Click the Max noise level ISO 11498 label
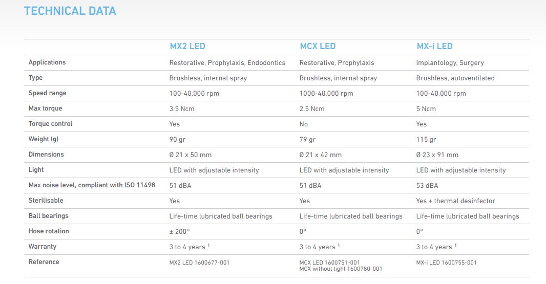 (x=92, y=185)
